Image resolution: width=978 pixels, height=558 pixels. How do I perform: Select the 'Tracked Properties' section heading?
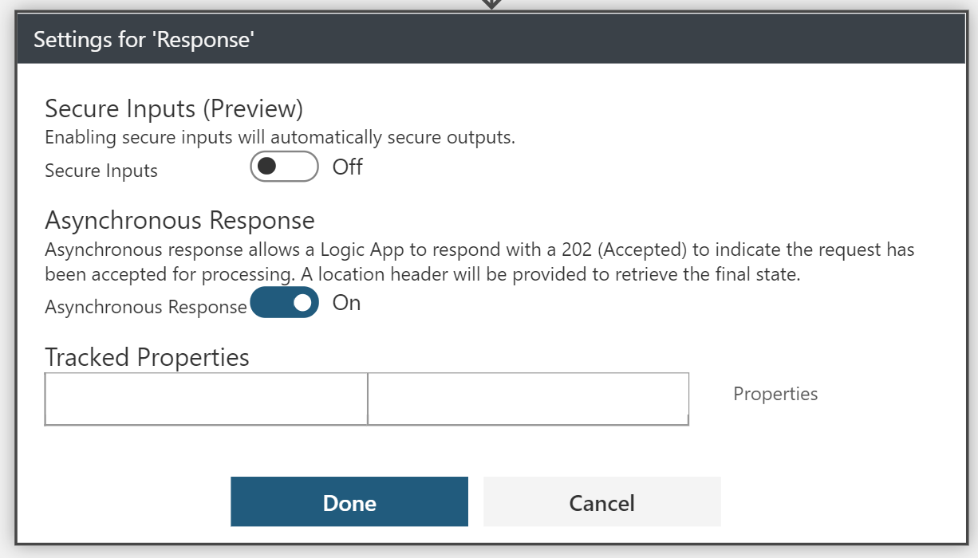pyautogui.click(x=147, y=357)
